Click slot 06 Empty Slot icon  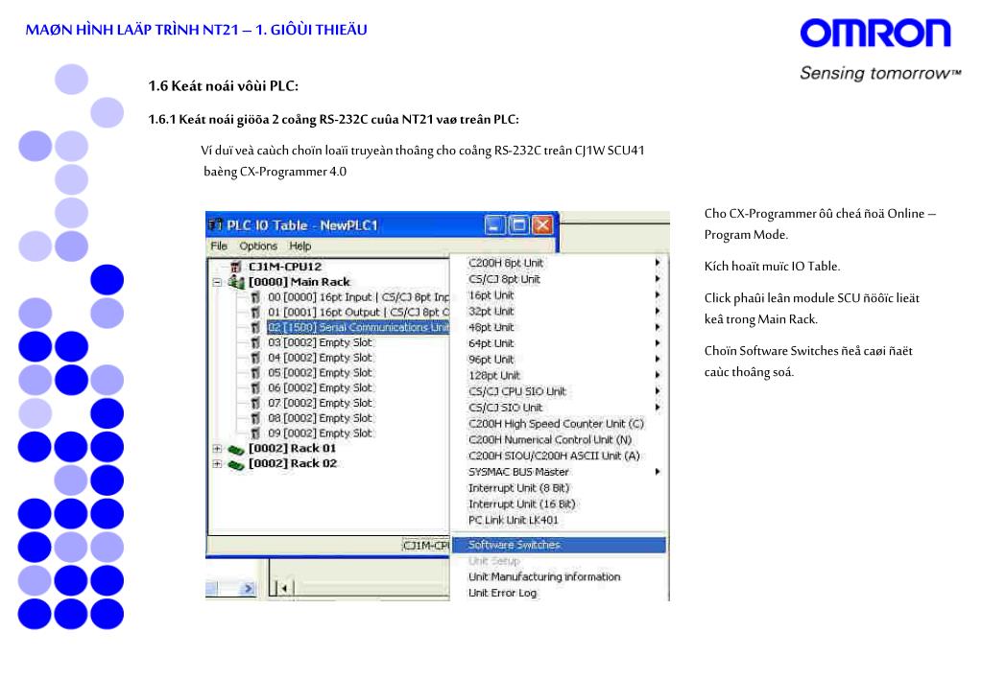pyautogui.click(x=255, y=388)
